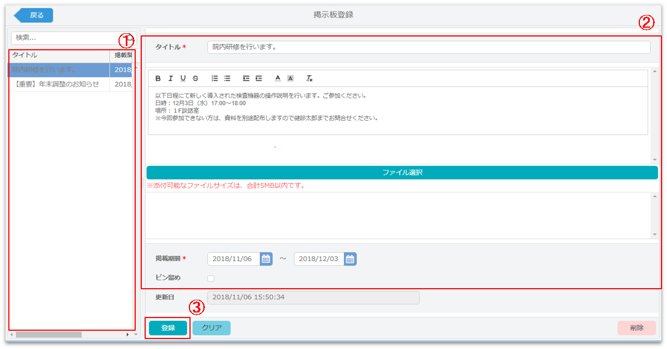Insert a bulleted list
The width and height of the screenshot is (667, 349).
pos(227,79)
